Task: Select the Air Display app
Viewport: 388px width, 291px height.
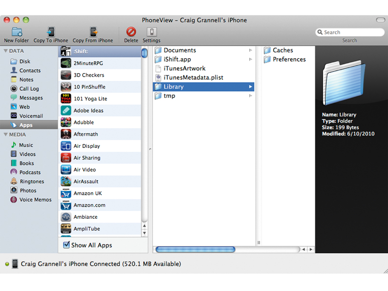Action: (100, 146)
